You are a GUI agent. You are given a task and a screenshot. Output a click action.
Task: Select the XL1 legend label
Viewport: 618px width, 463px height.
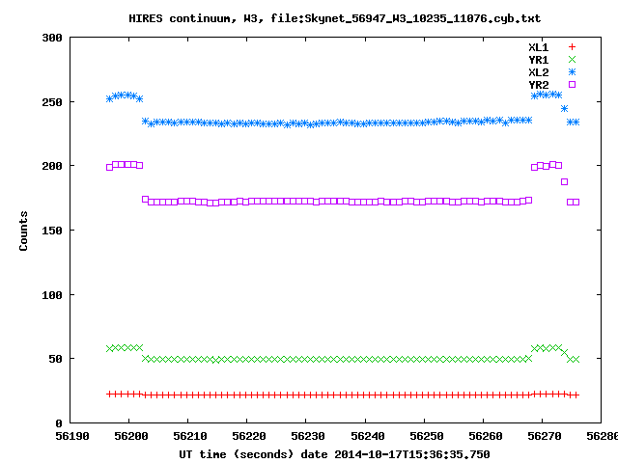coord(538,46)
